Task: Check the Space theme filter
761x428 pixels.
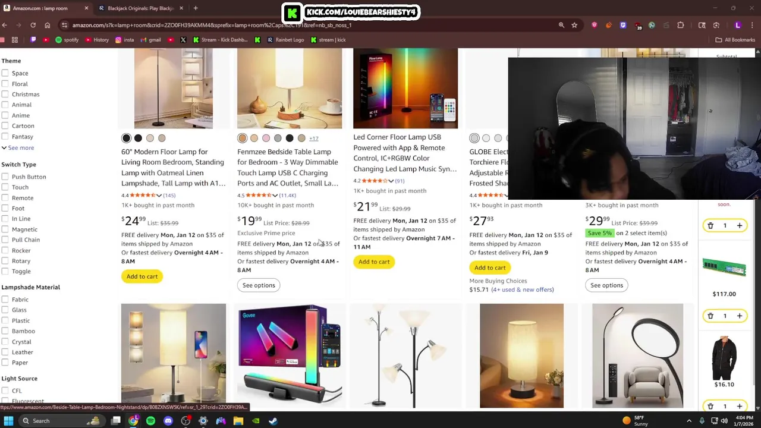Action: [5, 73]
